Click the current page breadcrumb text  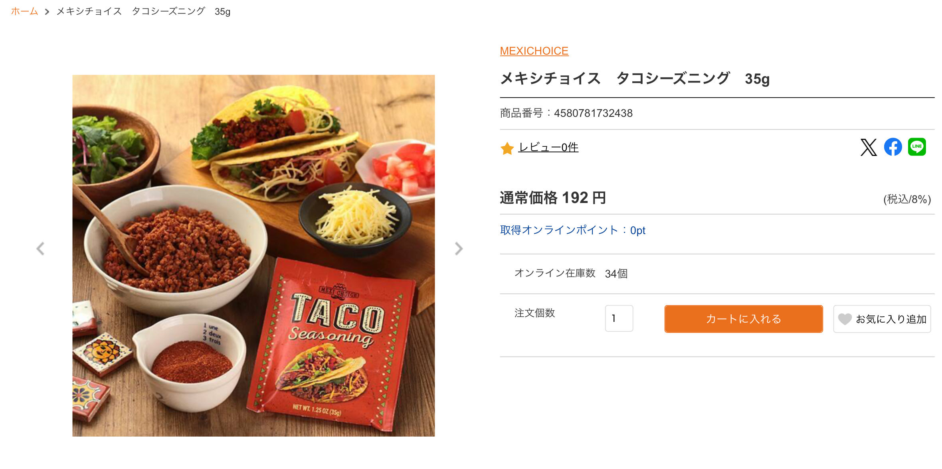[143, 11]
